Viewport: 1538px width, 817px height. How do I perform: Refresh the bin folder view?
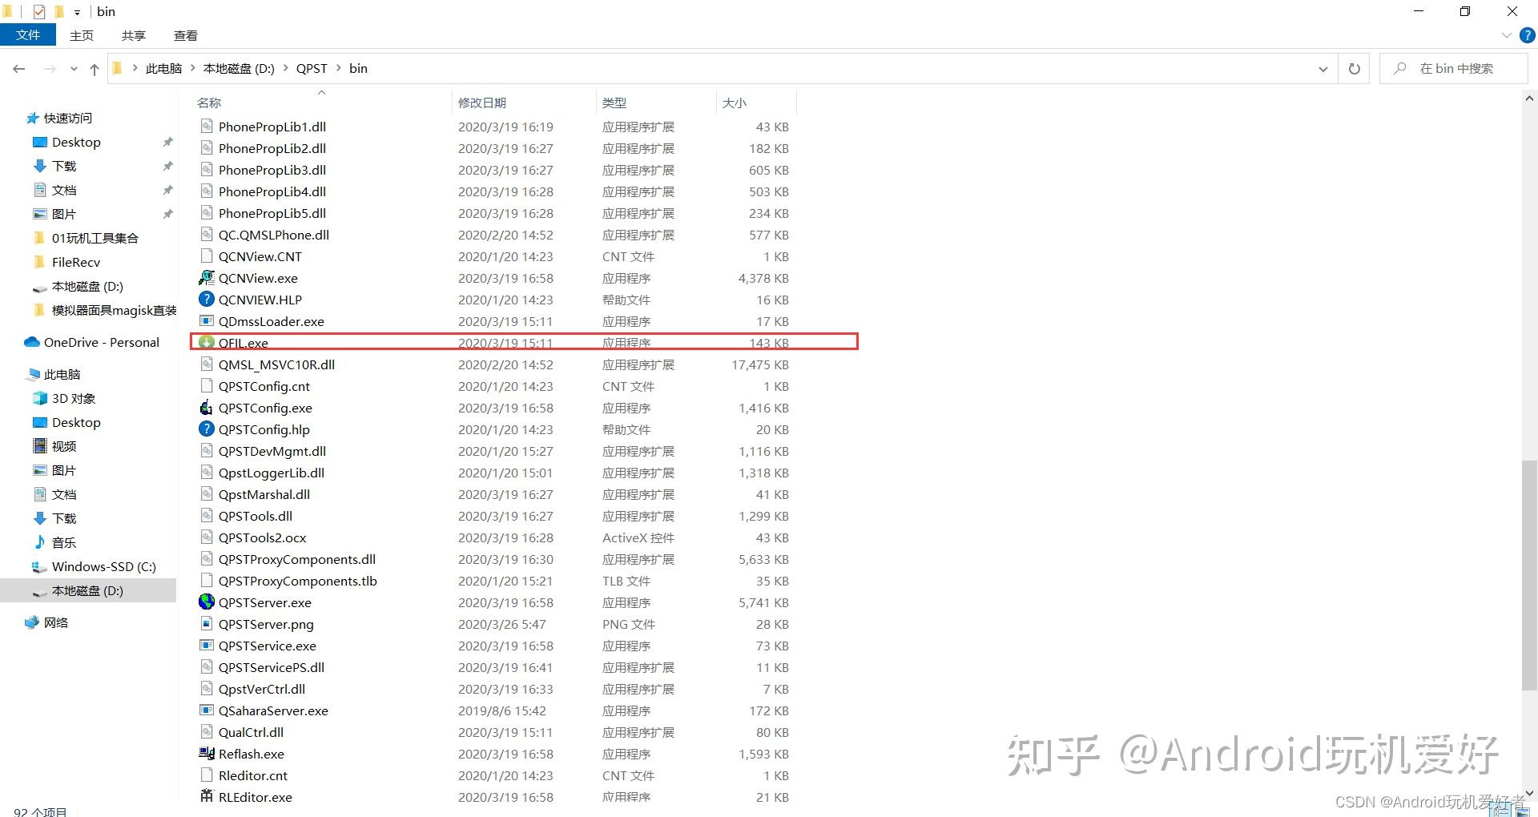1354,69
